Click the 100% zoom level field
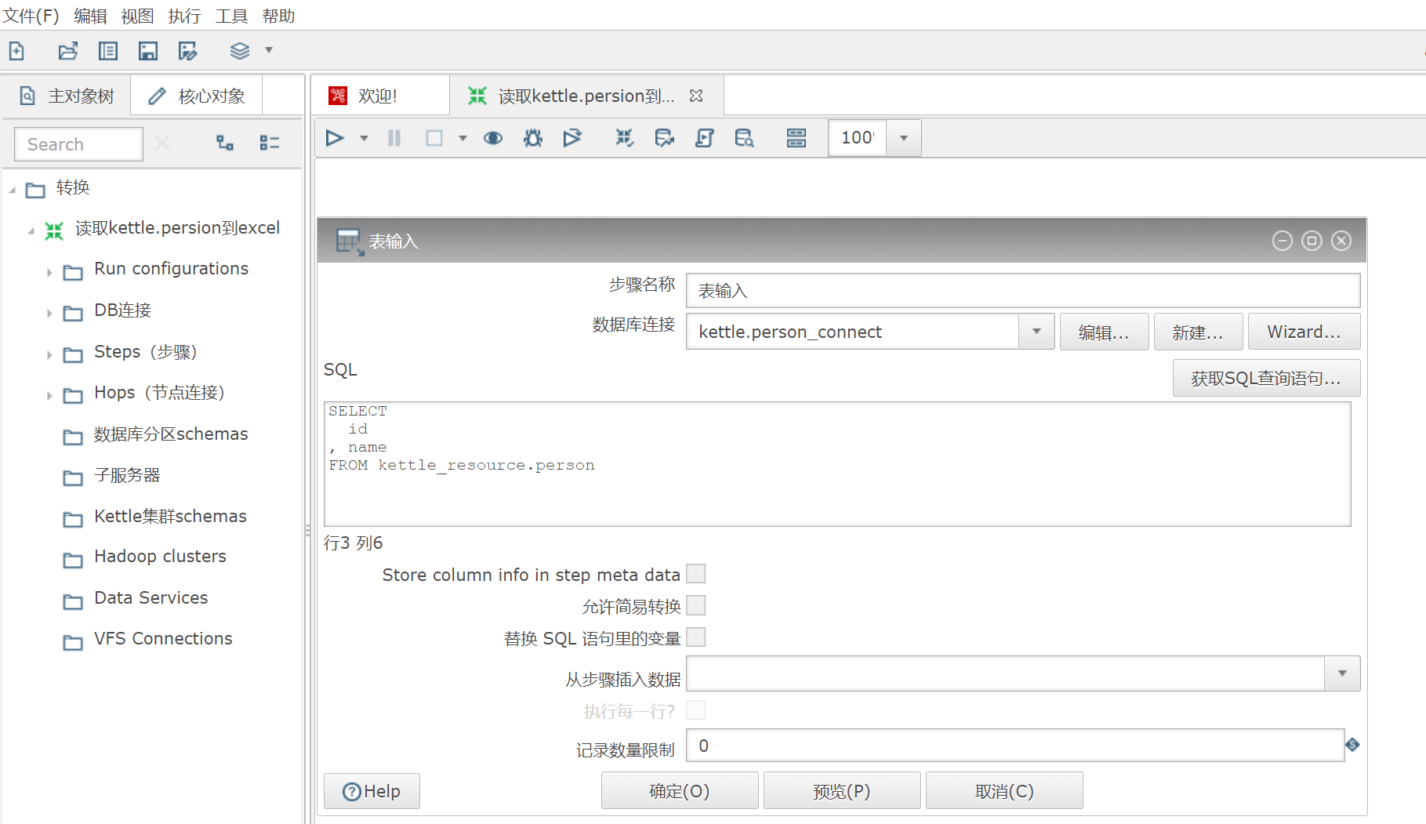The image size is (1426, 824). pos(858,138)
